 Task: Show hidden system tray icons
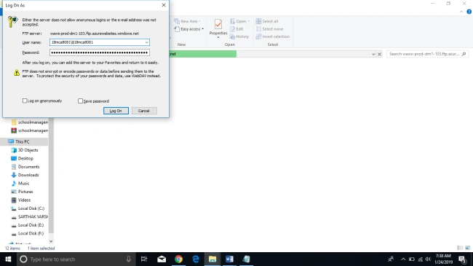pos(403,259)
